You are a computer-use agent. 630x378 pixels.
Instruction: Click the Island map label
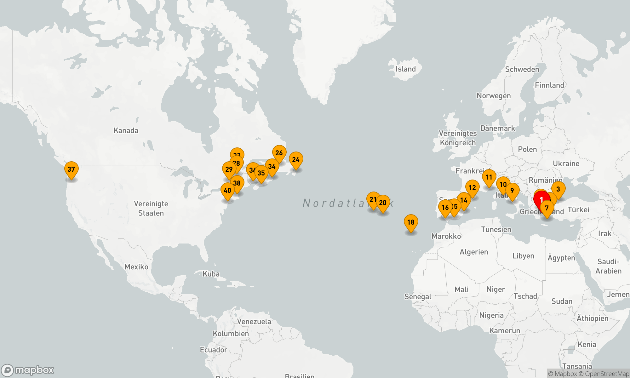(406, 69)
